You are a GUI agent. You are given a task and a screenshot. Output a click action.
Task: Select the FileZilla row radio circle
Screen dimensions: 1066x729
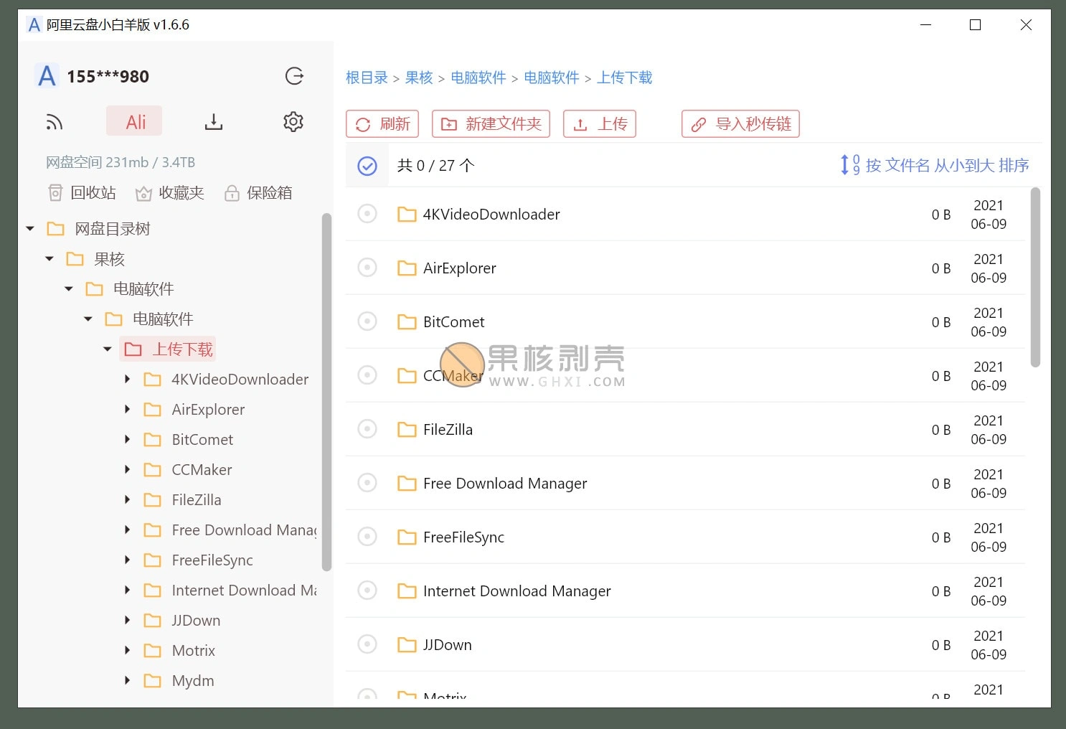click(367, 429)
